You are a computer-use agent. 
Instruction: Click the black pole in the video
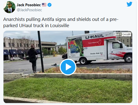pyautogui.click(x=41, y=52)
